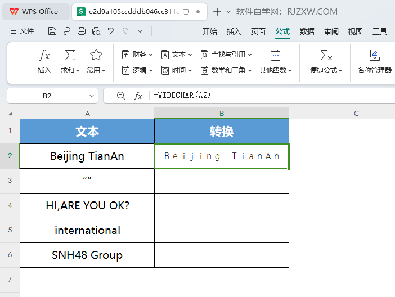The width and height of the screenshot is (395, 297).
Task: Select the international cell
Action: [x=87, y=230]
